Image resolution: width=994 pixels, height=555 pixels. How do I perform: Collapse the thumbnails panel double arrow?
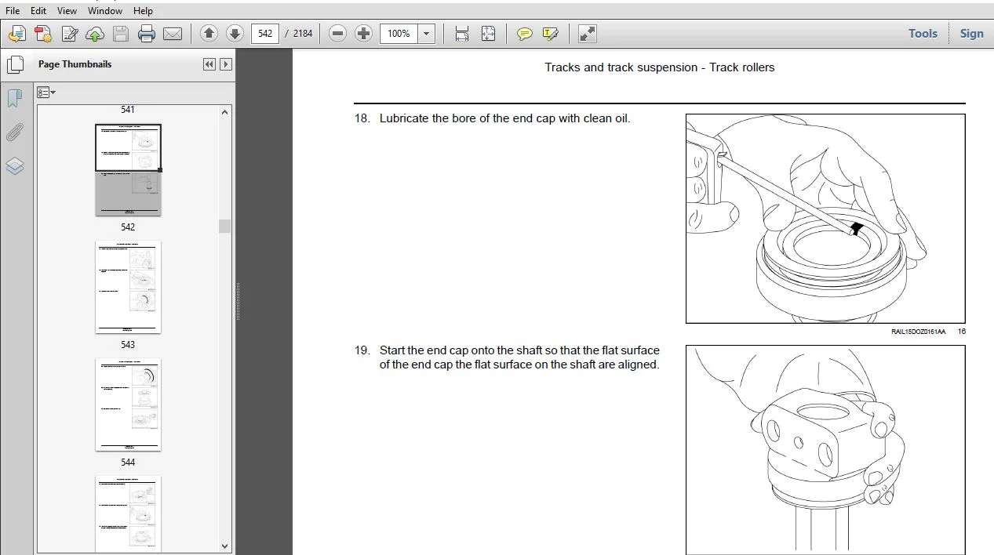(209, 64)
